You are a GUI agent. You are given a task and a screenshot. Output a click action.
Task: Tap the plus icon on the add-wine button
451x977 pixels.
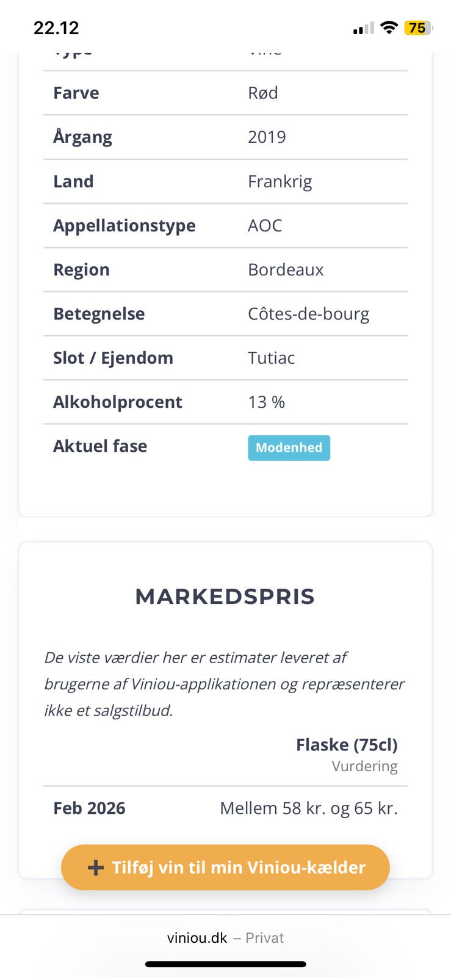click(96, 868)
